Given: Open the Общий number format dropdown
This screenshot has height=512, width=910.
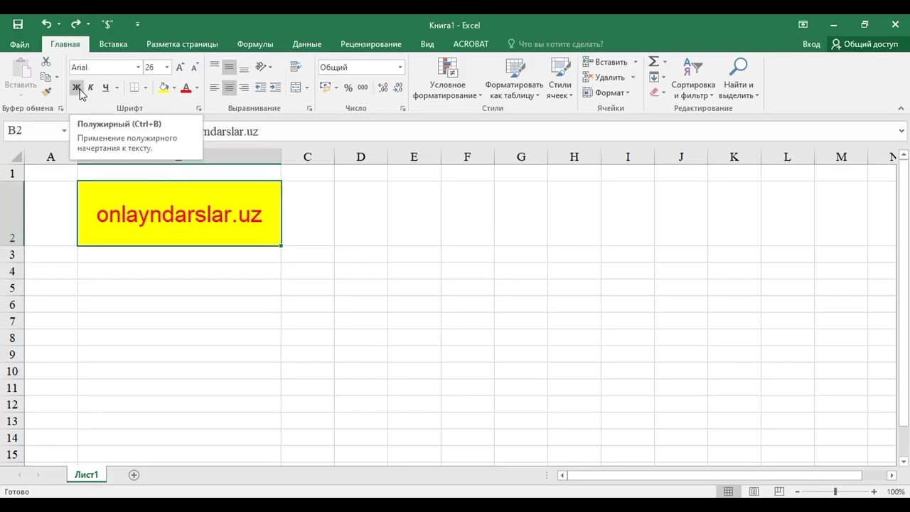Looking at the screenshot, I should pos(400,68).
